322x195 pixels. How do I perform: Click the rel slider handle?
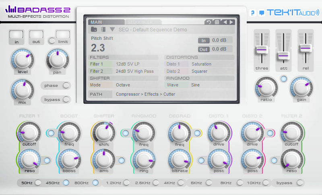305,48
